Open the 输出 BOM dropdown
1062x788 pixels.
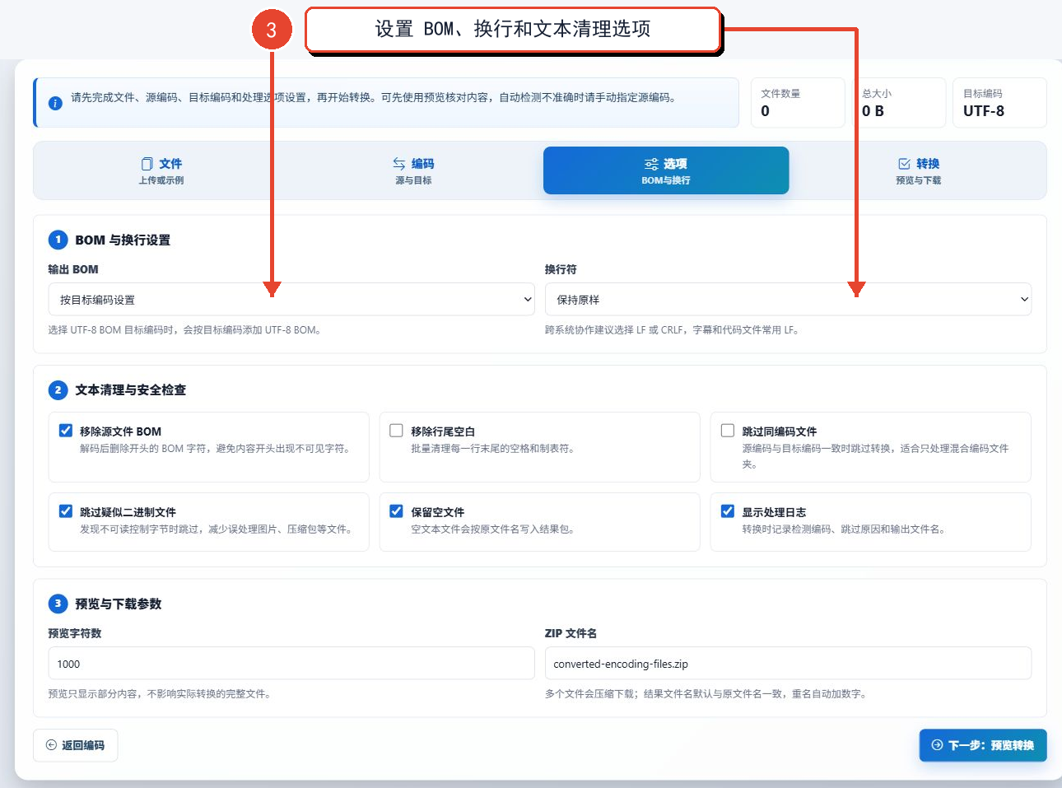(x=291, y=300)
